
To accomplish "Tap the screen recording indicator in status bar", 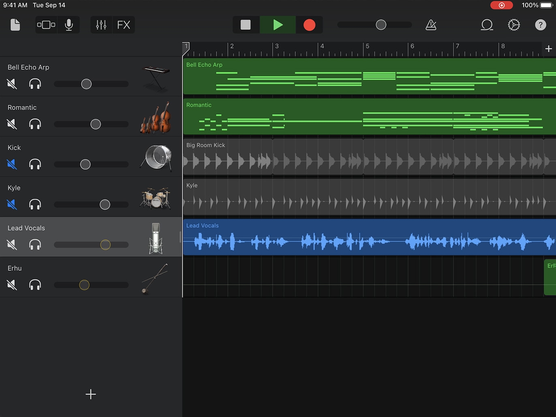I will [x=502, y=5].
